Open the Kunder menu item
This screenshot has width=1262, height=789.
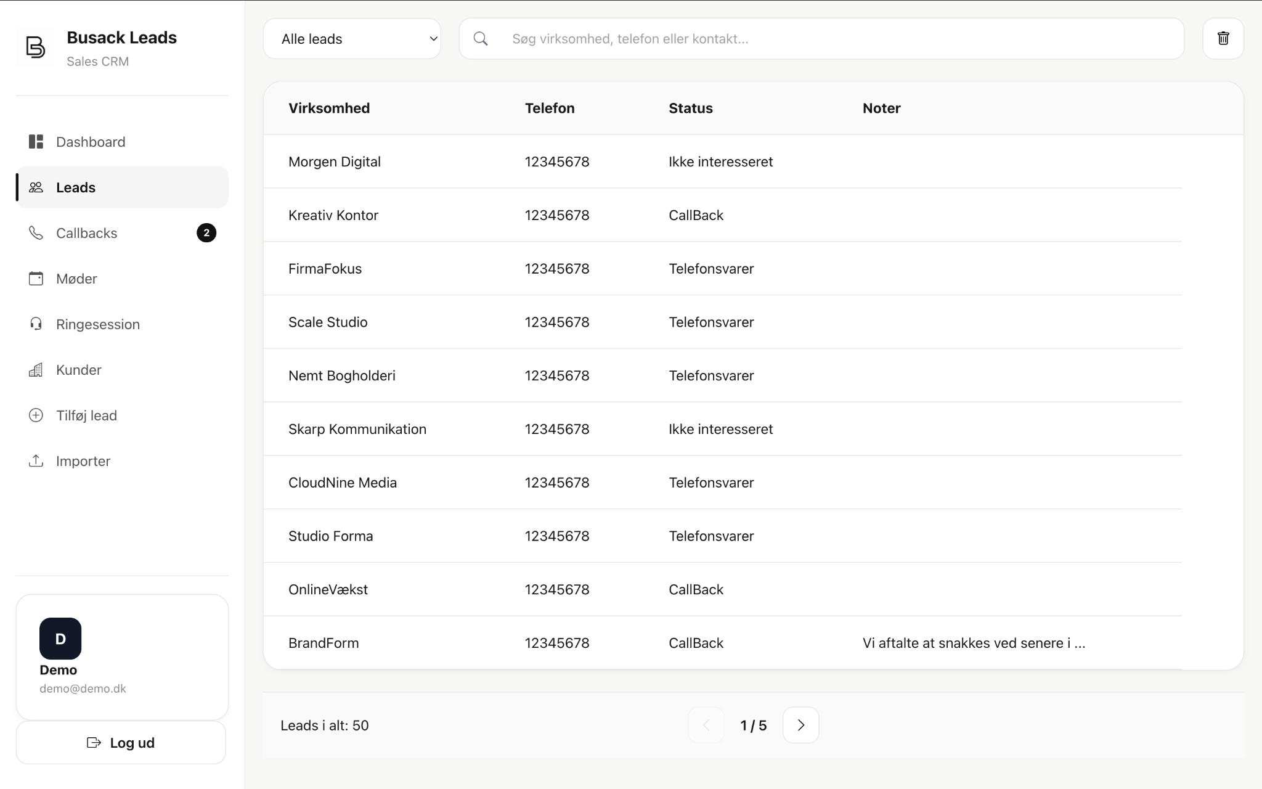coord(122,370)
